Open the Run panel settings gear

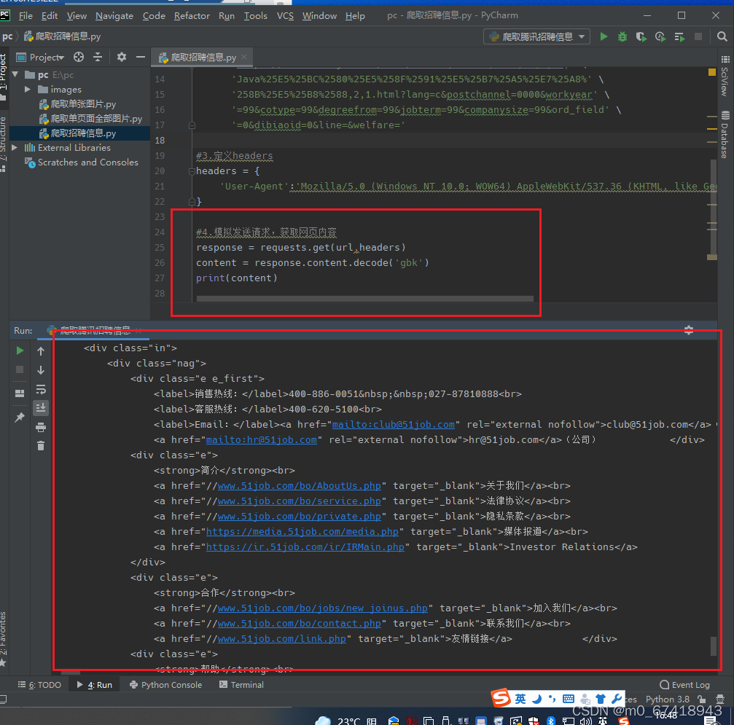689,330
